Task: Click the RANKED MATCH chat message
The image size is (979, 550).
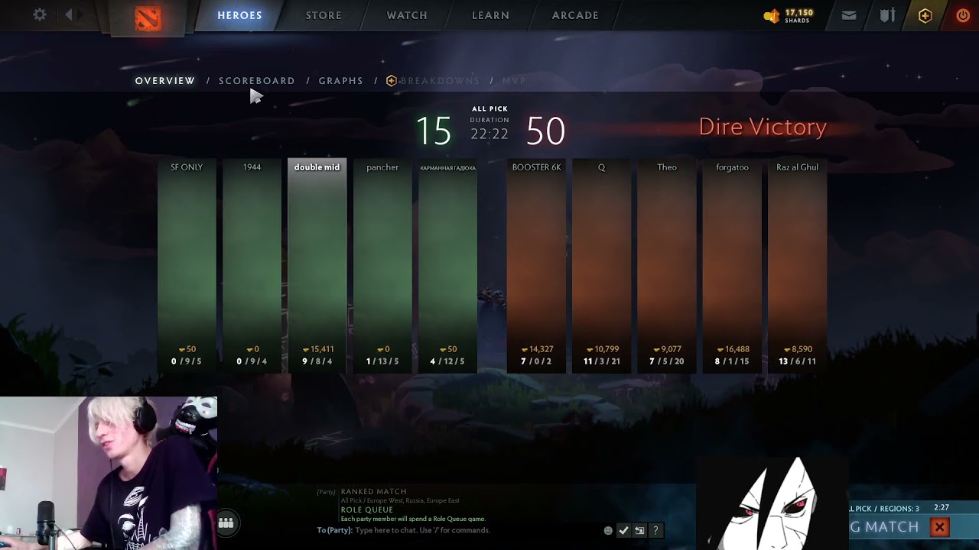Action: [373, 492]
